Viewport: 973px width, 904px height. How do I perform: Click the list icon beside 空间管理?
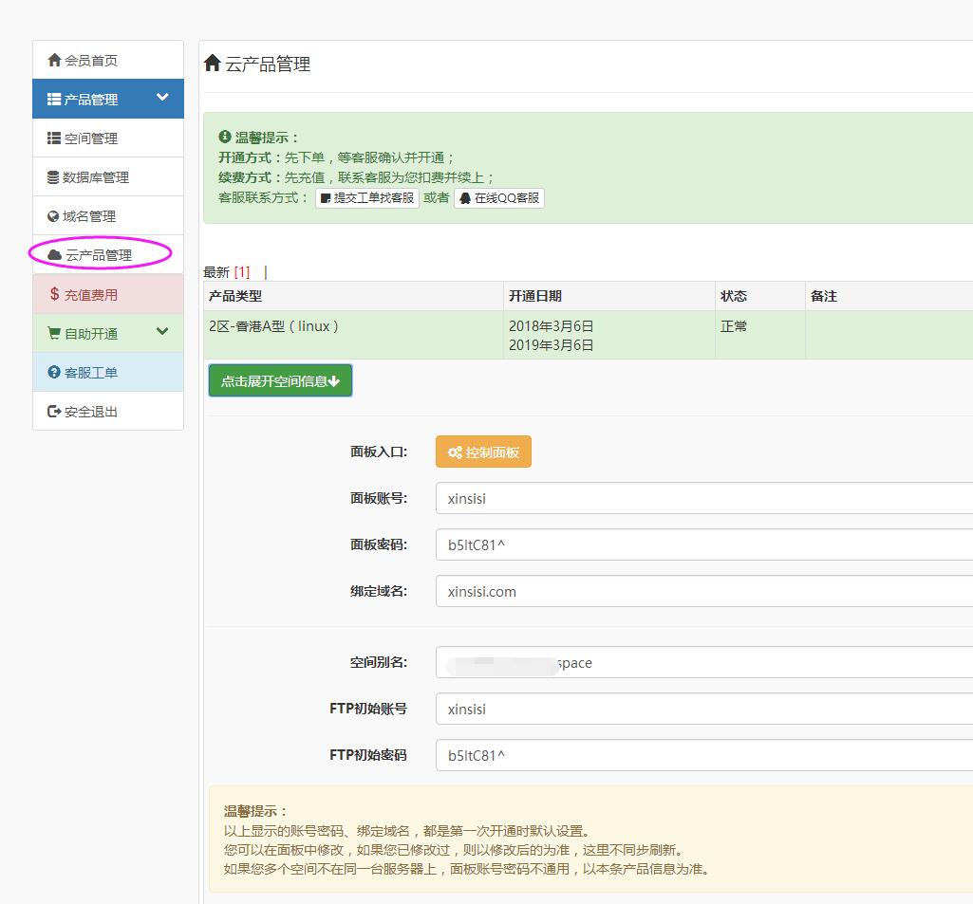pos(54,138)
